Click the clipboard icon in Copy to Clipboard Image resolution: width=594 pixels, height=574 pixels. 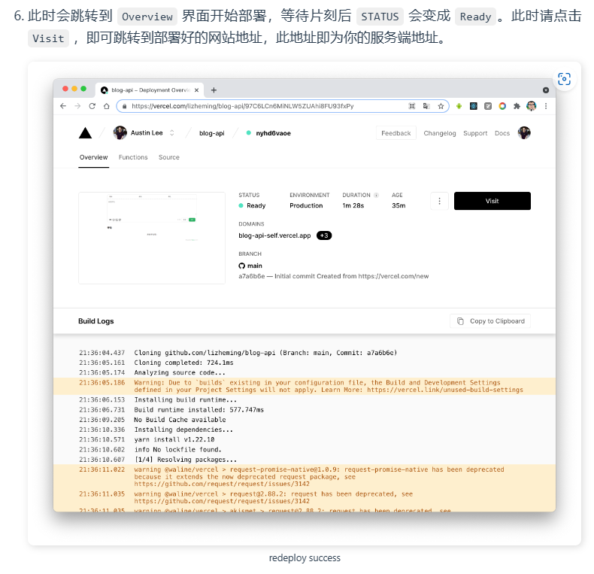click(460, 321)
